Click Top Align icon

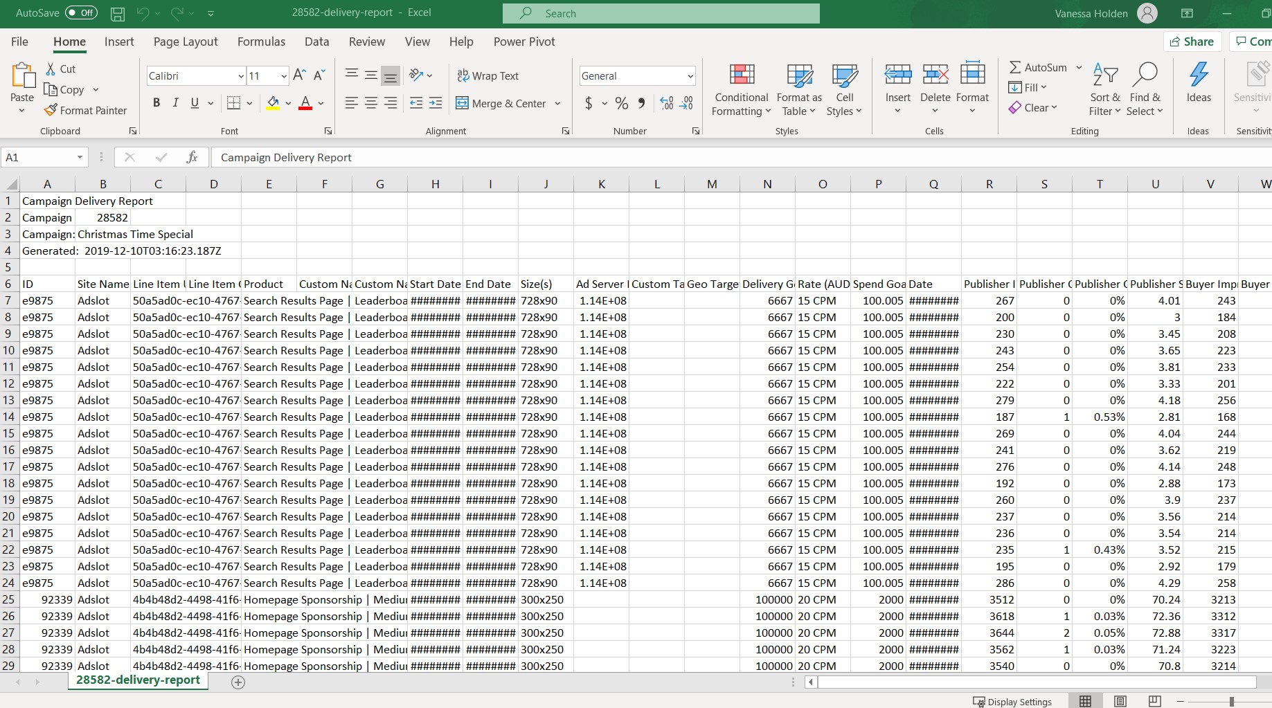point(352,75)
